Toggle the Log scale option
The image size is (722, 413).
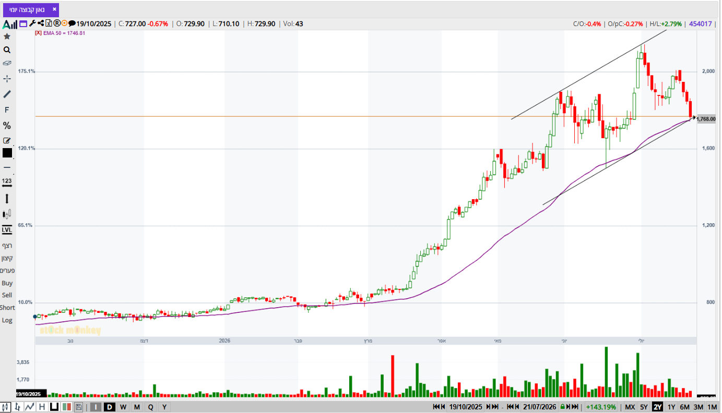[7, 320]
